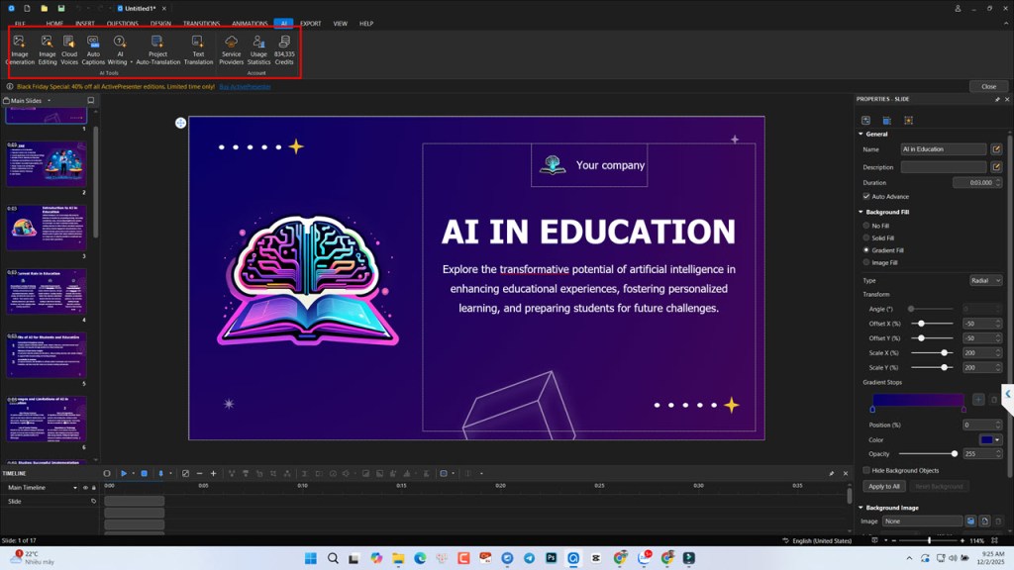The height and width of the screenshot is (570, 1014).
Task: Enable Hide Background Objects
Action: click(x=865, y=470)
